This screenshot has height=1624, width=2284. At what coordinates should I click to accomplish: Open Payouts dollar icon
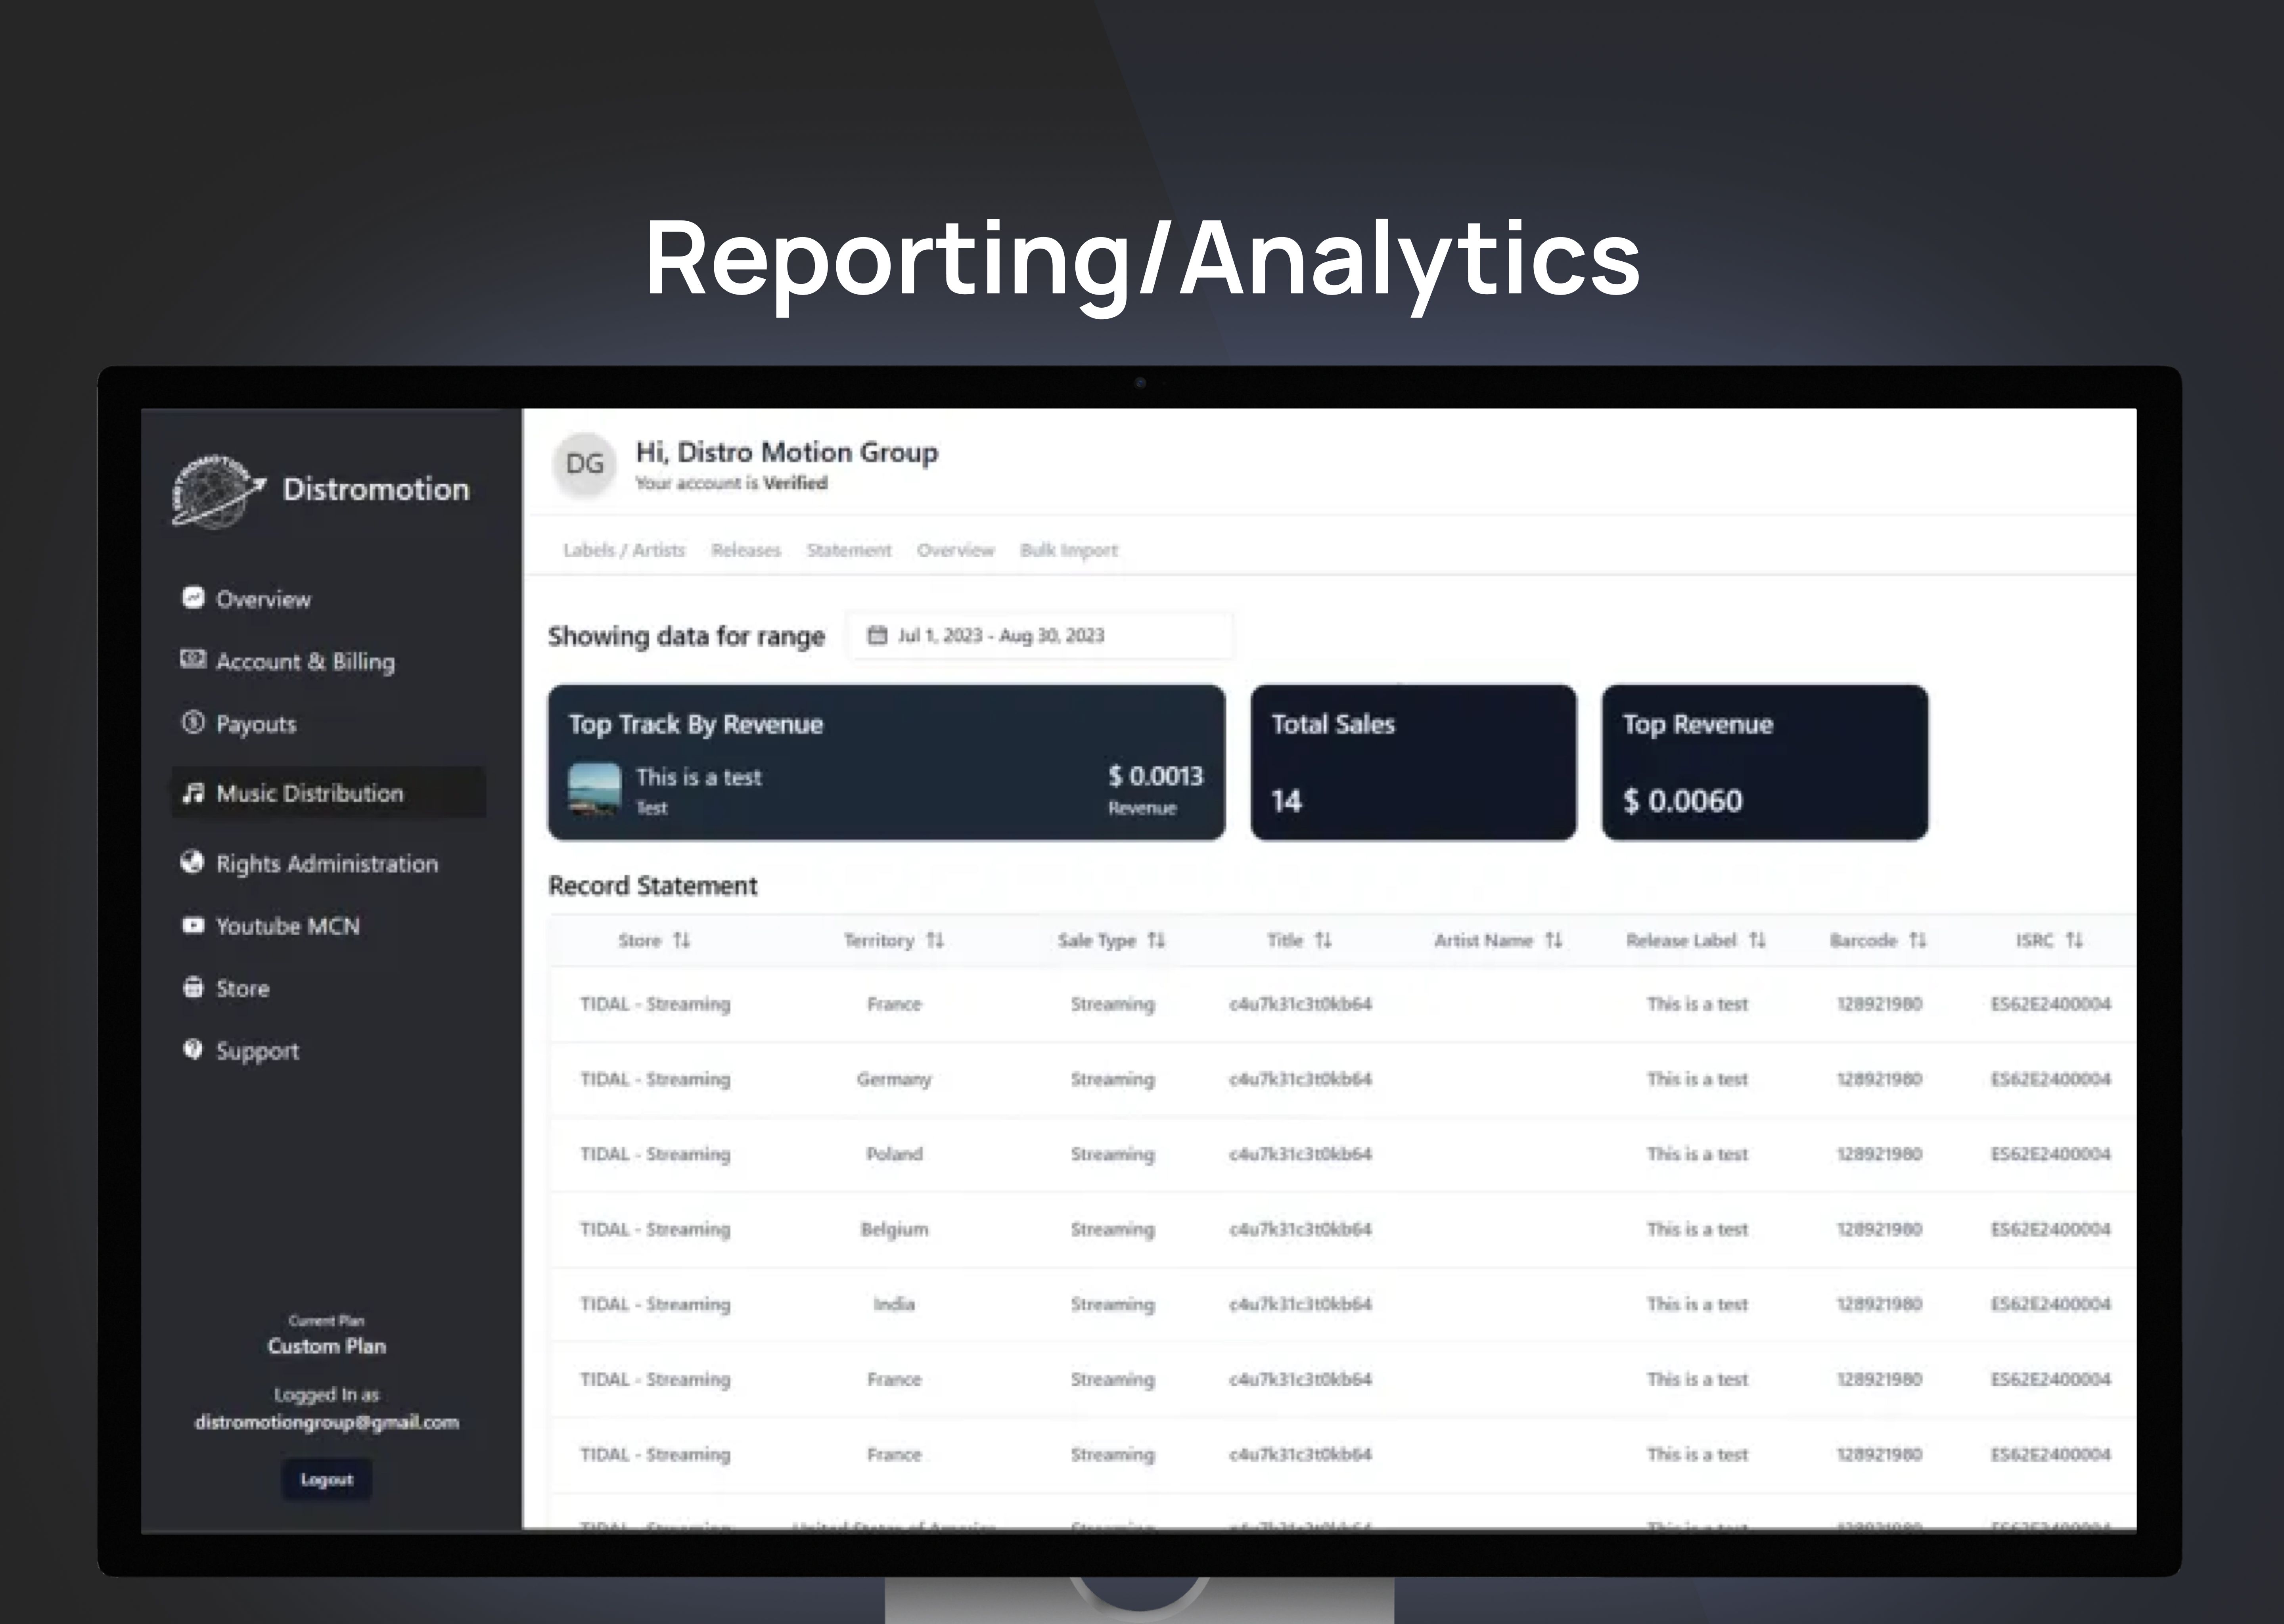coord(193,722)
